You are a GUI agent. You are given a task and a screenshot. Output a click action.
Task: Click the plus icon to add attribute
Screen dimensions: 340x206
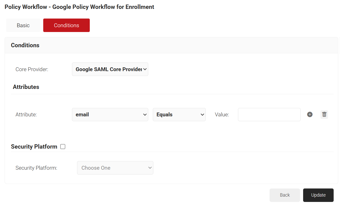pos(310,115)
